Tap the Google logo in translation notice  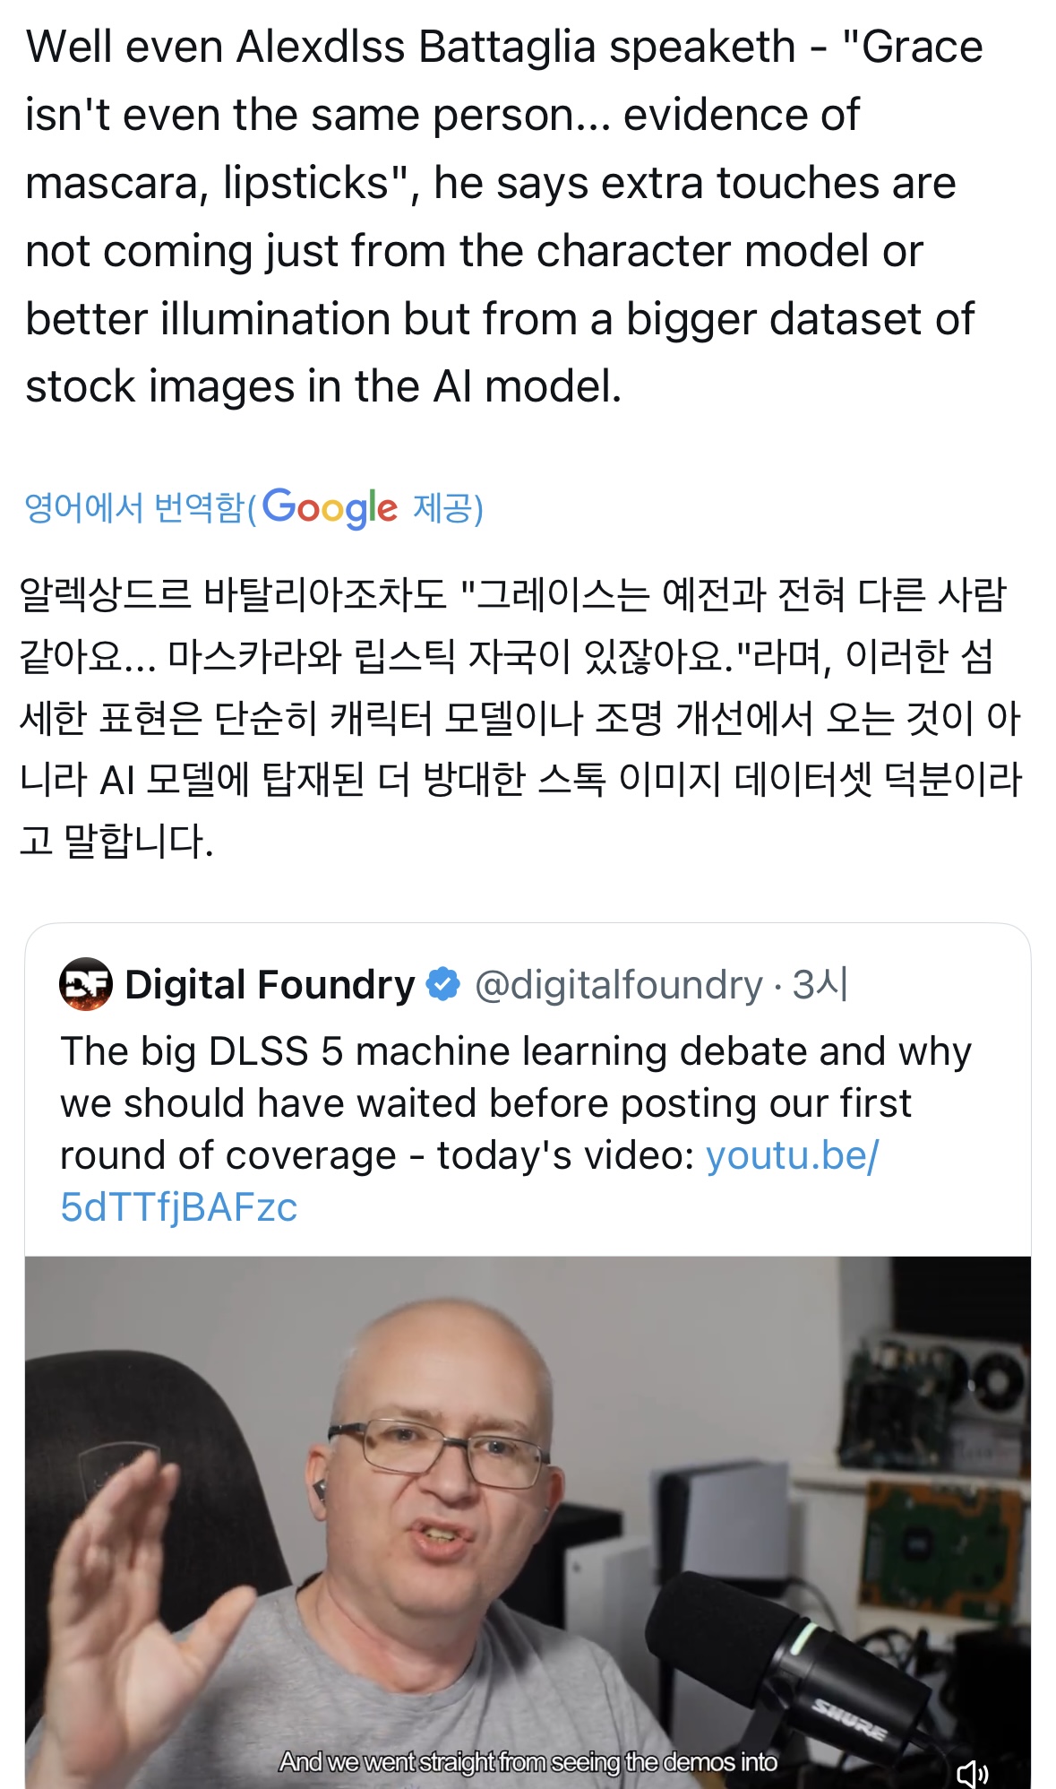[330, 508]
